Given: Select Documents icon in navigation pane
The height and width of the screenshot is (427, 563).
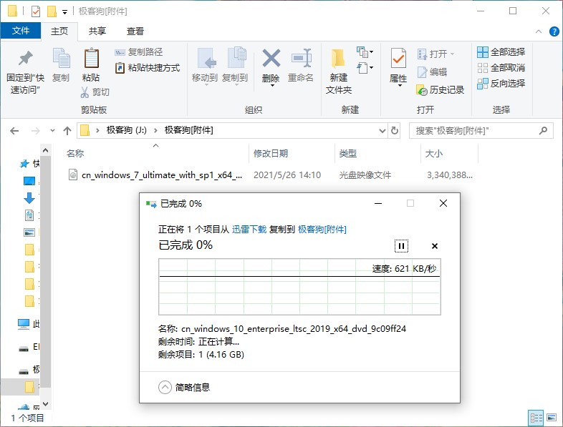Looking at the screenshot, I should [29, 215].
